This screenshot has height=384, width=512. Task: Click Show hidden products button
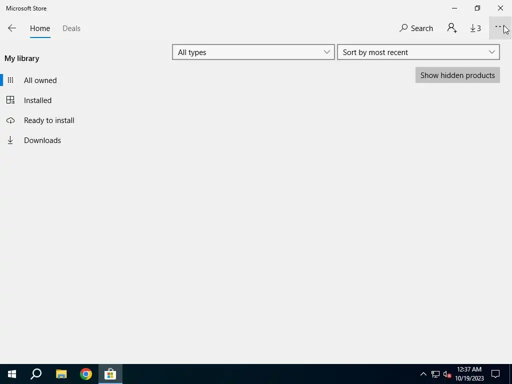click(x=457, y=75)
